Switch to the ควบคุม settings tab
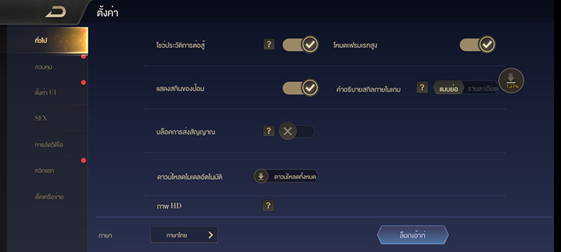 pyautogui.click(x=44, y=66)
